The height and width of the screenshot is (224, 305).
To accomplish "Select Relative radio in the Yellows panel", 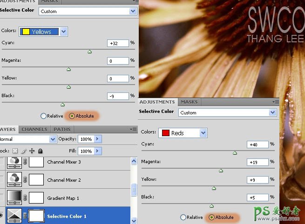I will coord(44,116).
